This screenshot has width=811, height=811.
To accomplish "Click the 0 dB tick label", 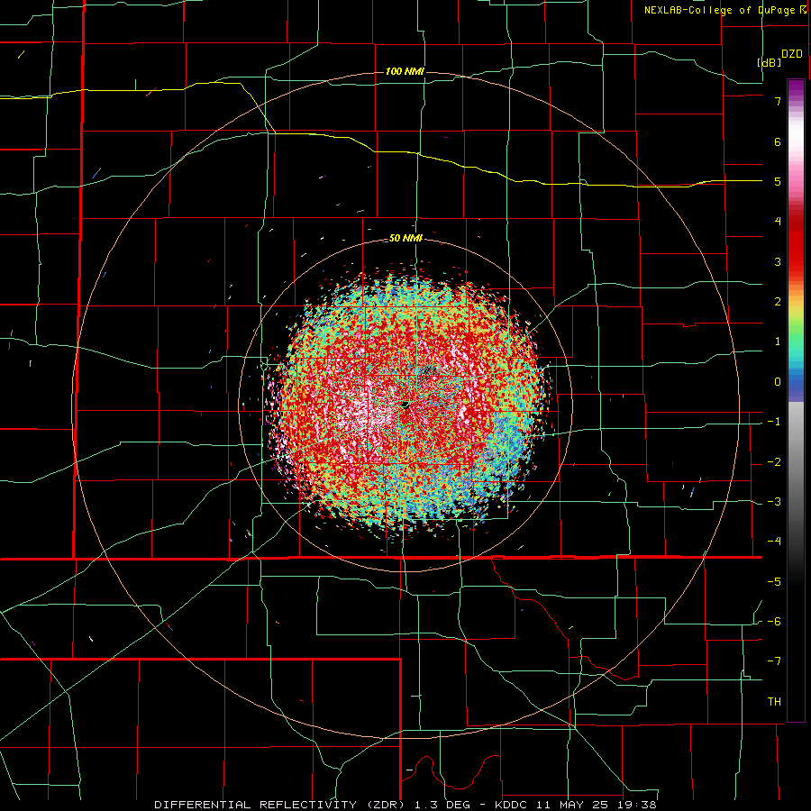I will coord(778,382).
